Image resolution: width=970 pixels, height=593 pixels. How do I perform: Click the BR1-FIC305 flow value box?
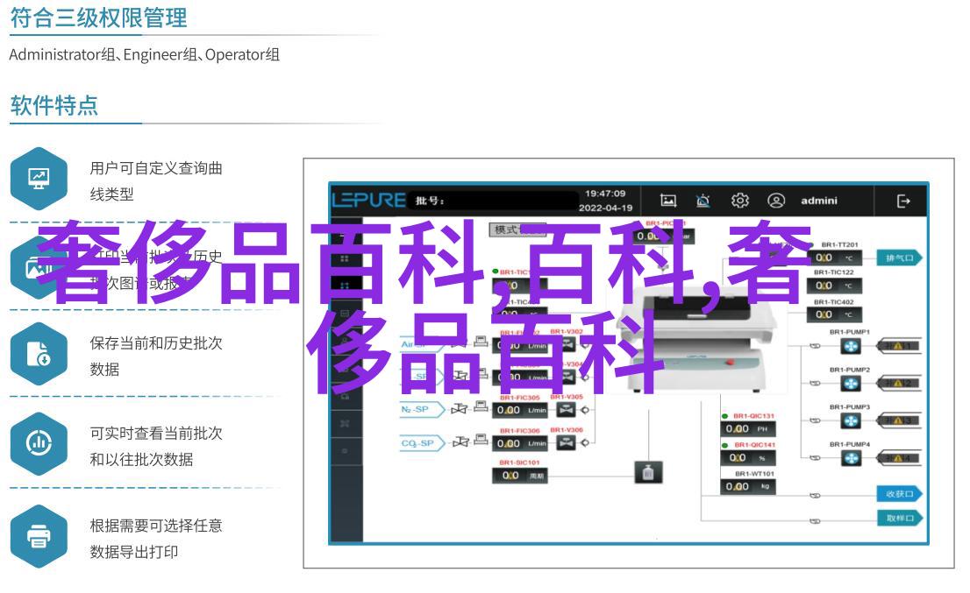(x=520, y=410)
